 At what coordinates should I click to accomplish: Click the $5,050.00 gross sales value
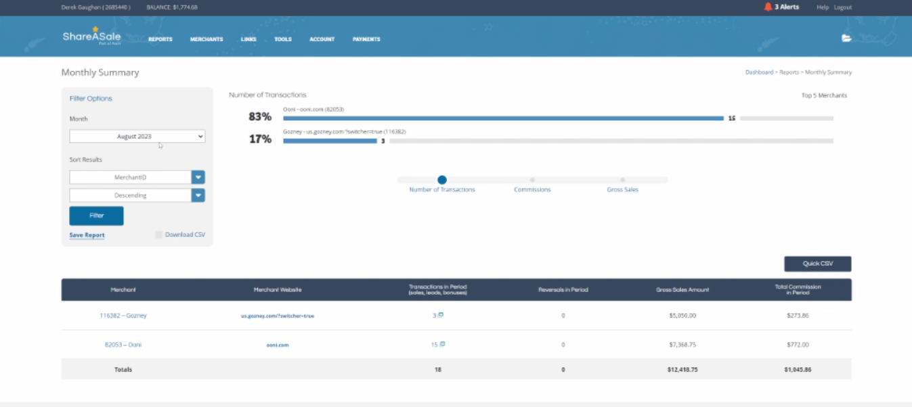tap(682, 316)
